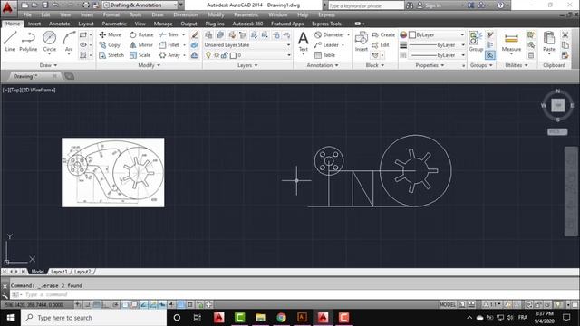Click the AutoCAD application menu logo
The width and height of the screenshot is (580, 326).
[x=8, y=7]
